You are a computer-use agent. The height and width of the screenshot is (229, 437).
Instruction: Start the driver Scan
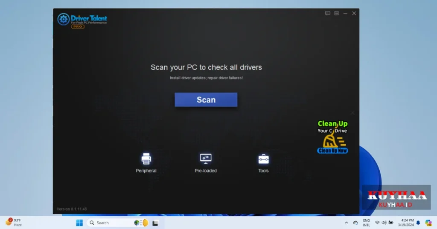coord(206,100)
